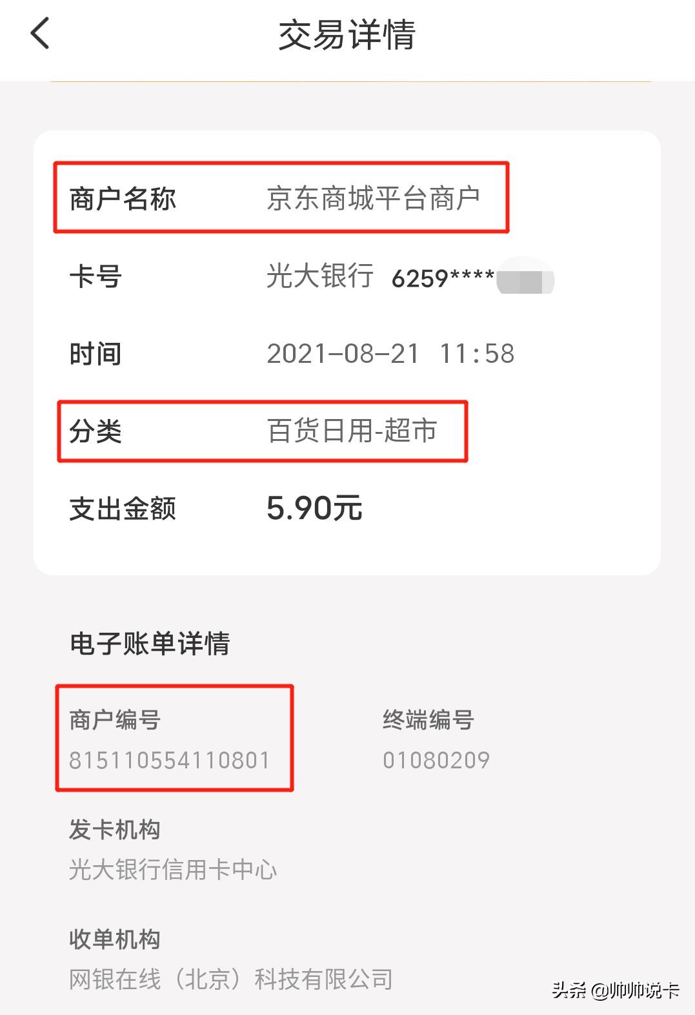The width and height of the screenshot is (695, 1015).
Task: Tap the transaction amount 5.90元
Action: click(314, 509)
